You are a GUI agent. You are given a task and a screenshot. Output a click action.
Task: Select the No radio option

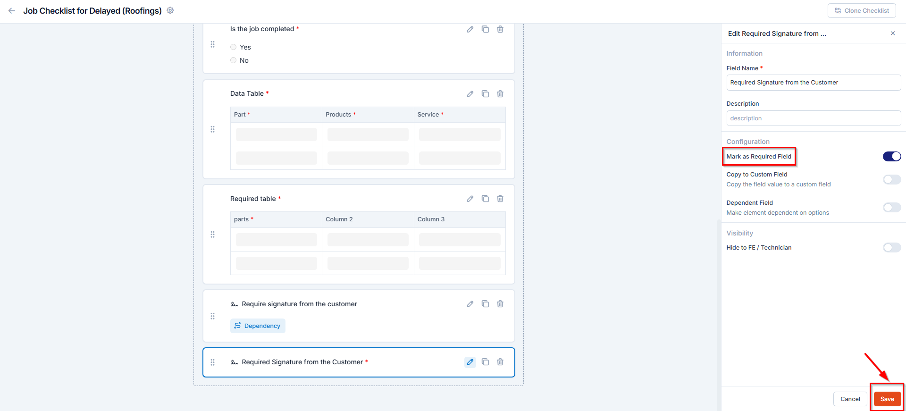[233, 60]
